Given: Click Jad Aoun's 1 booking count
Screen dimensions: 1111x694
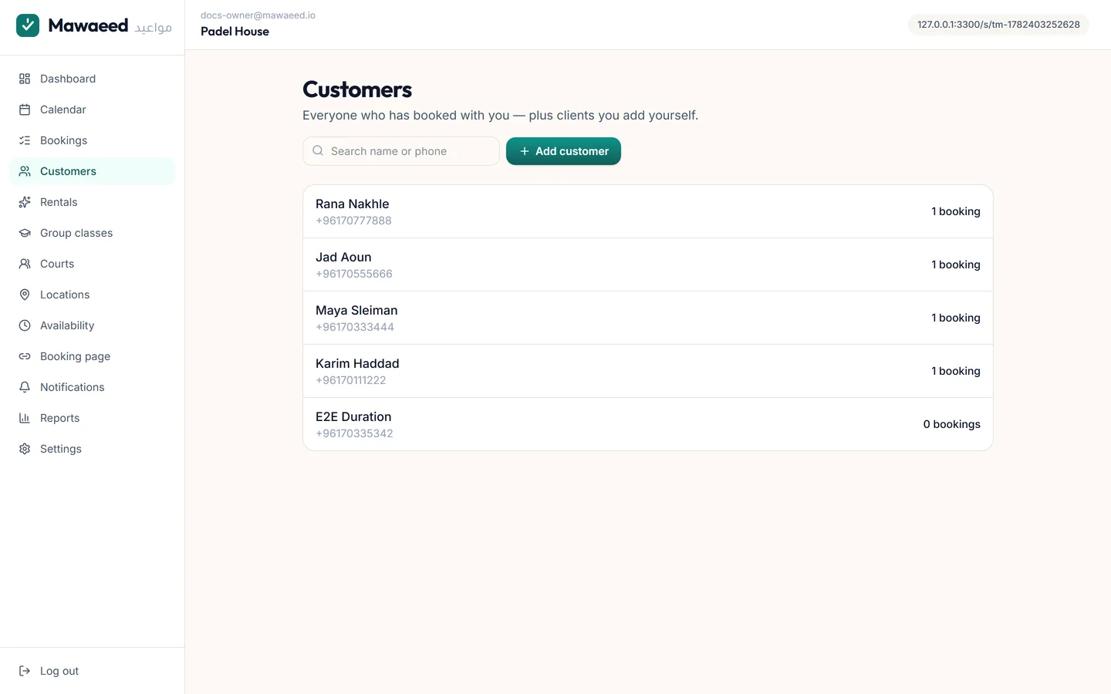Looking at the screenshot, I should (956, 264).
